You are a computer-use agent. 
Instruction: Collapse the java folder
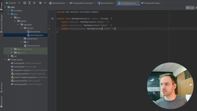tap(8, 14)
